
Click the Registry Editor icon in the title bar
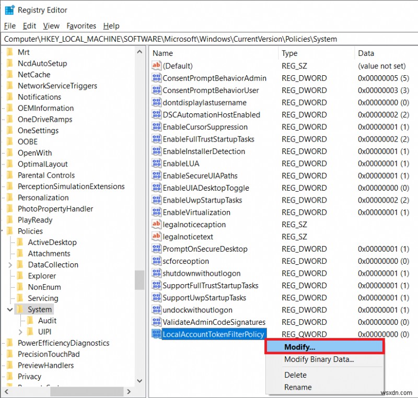coord(9,9)
